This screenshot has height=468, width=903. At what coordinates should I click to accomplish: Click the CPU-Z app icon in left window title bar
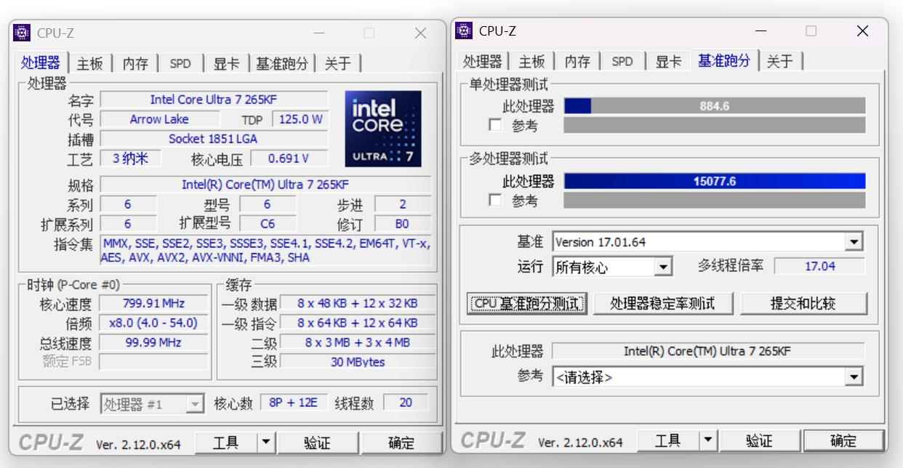[x=22, y=33]
